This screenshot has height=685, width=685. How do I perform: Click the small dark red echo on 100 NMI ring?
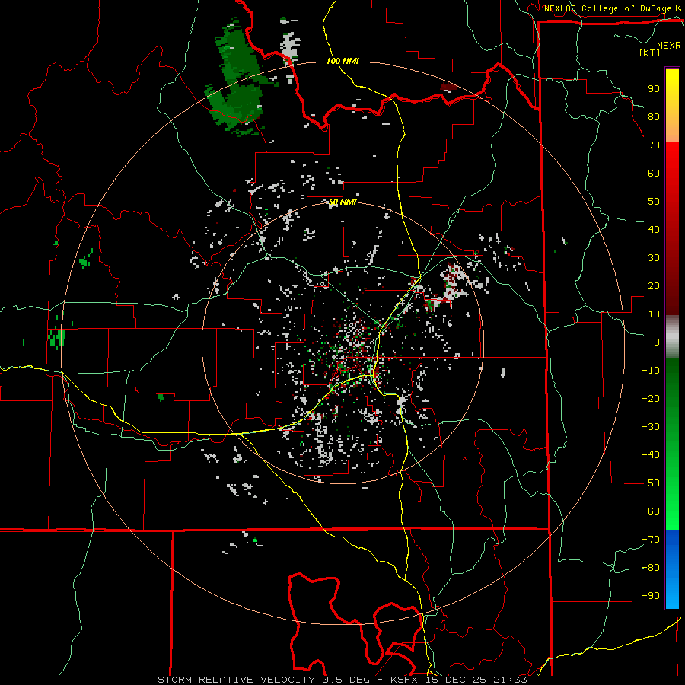point(448,87)
